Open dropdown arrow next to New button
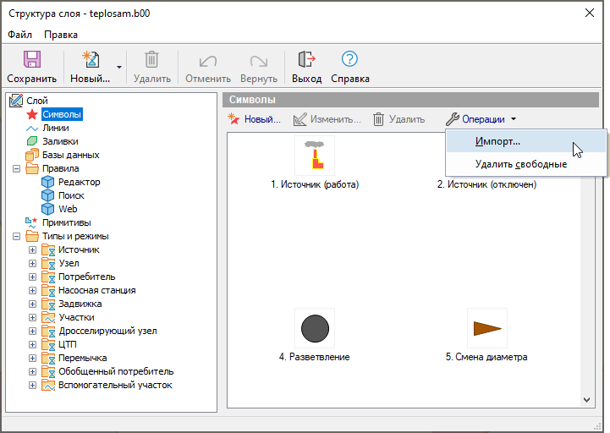Image resolution: width=610 pixels, height=433 pixels. [119, 66]
